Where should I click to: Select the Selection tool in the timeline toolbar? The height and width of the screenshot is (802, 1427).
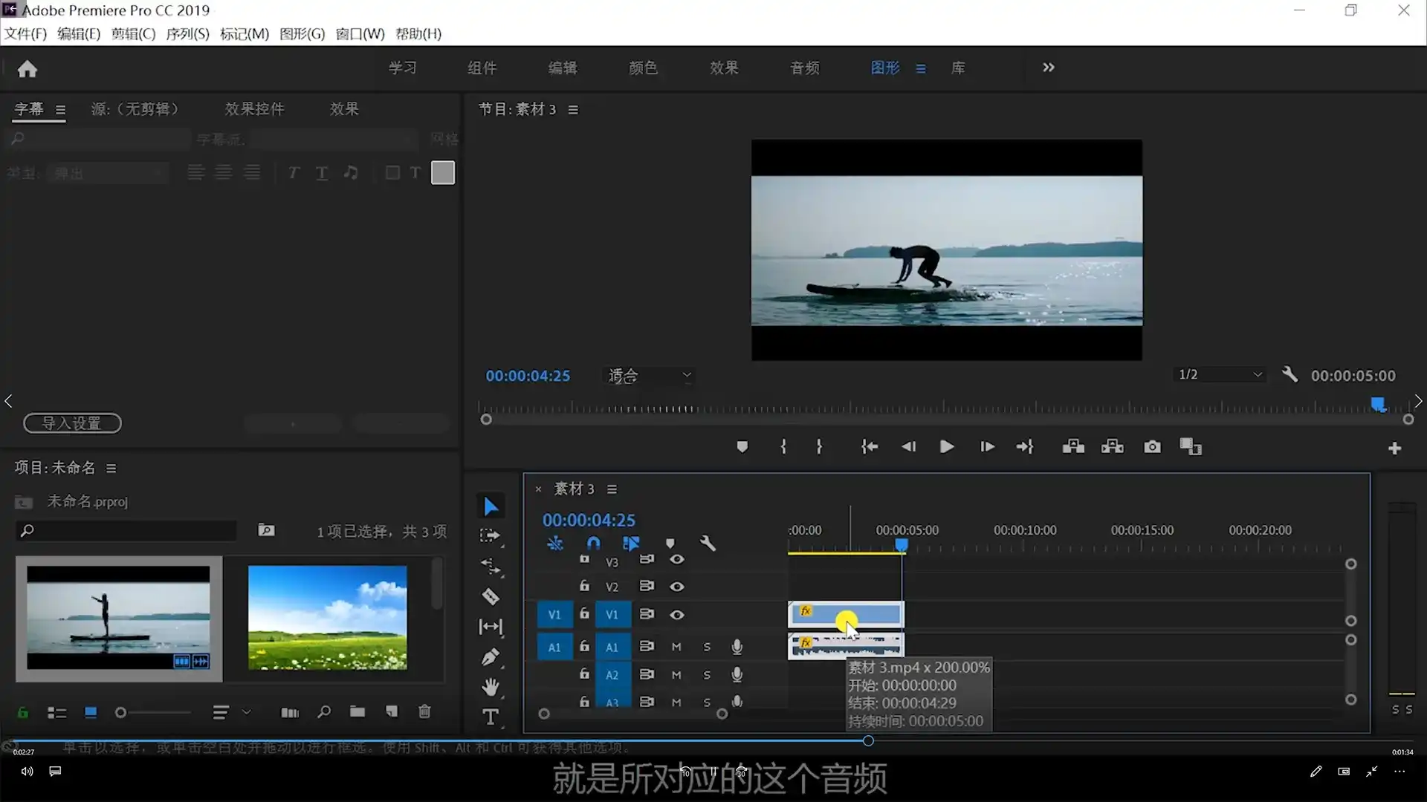[491, 506]
